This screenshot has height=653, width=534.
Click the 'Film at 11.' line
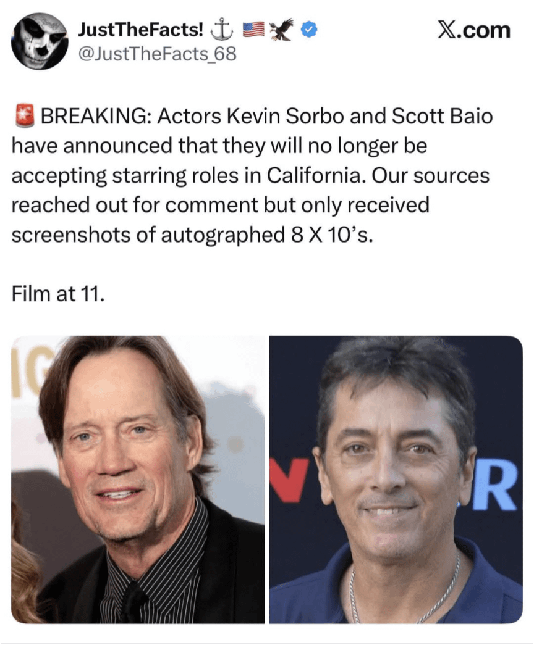click(58, 294)
